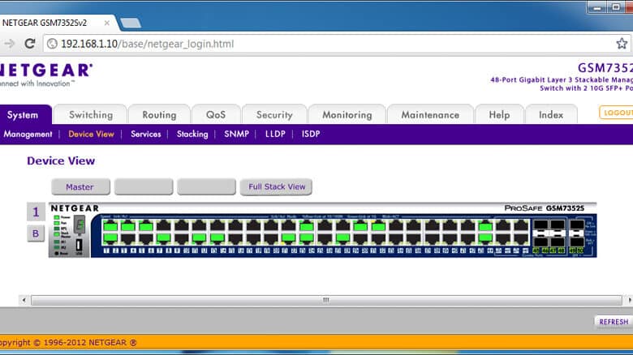Image resolution: width=633 pixels, height=355 pixels.
Task: Select port 2 on the switch image
Action: pos(110,238)
